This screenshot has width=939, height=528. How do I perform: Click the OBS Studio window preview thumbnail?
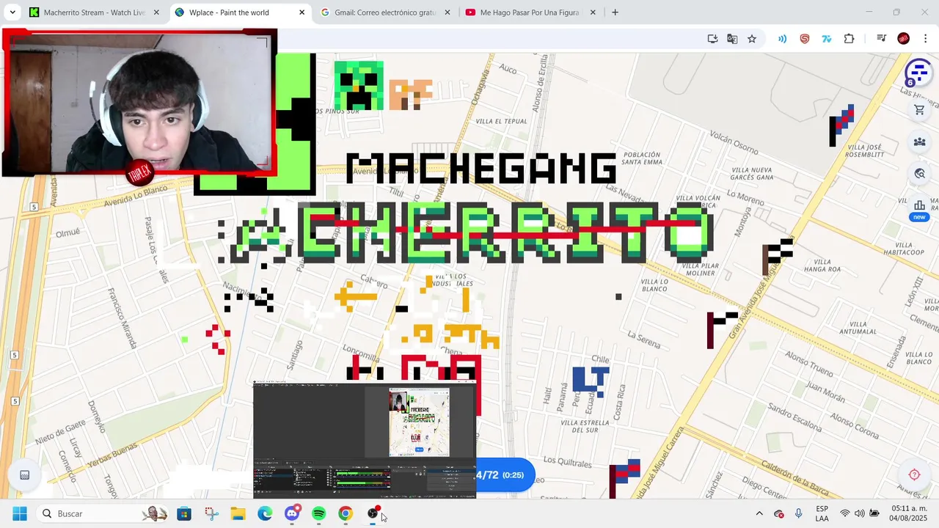click(365, 440)
